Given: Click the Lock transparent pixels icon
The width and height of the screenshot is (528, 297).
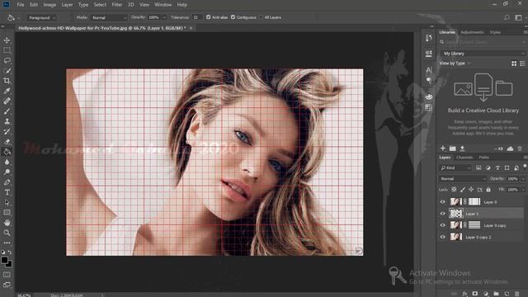Looking at the screenshot, I should [454, 190].
